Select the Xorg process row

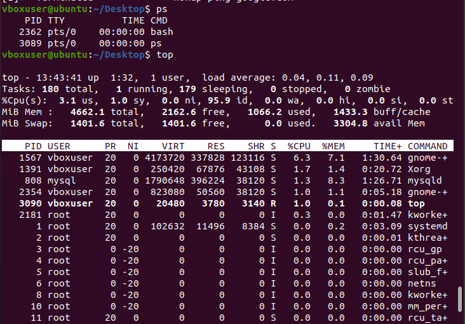[x=227, y=169]
